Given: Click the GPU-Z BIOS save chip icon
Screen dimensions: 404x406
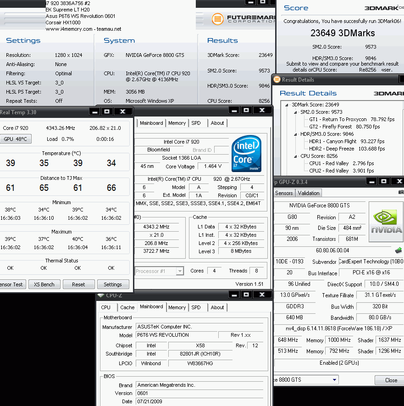Looking at the screenshot, I should [398, 250].
